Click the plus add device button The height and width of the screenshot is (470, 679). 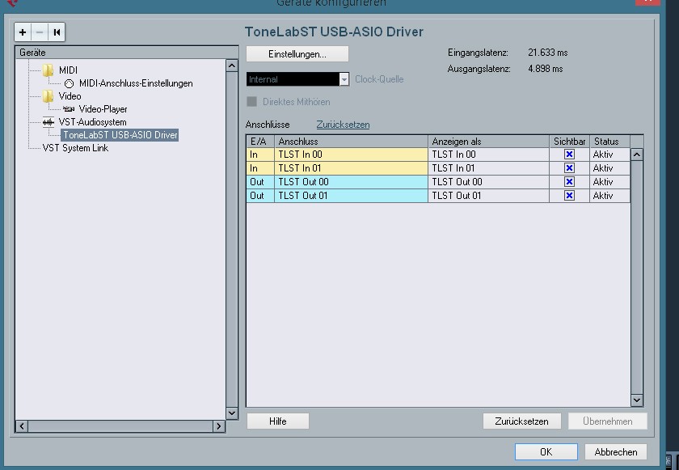(23, 32)
